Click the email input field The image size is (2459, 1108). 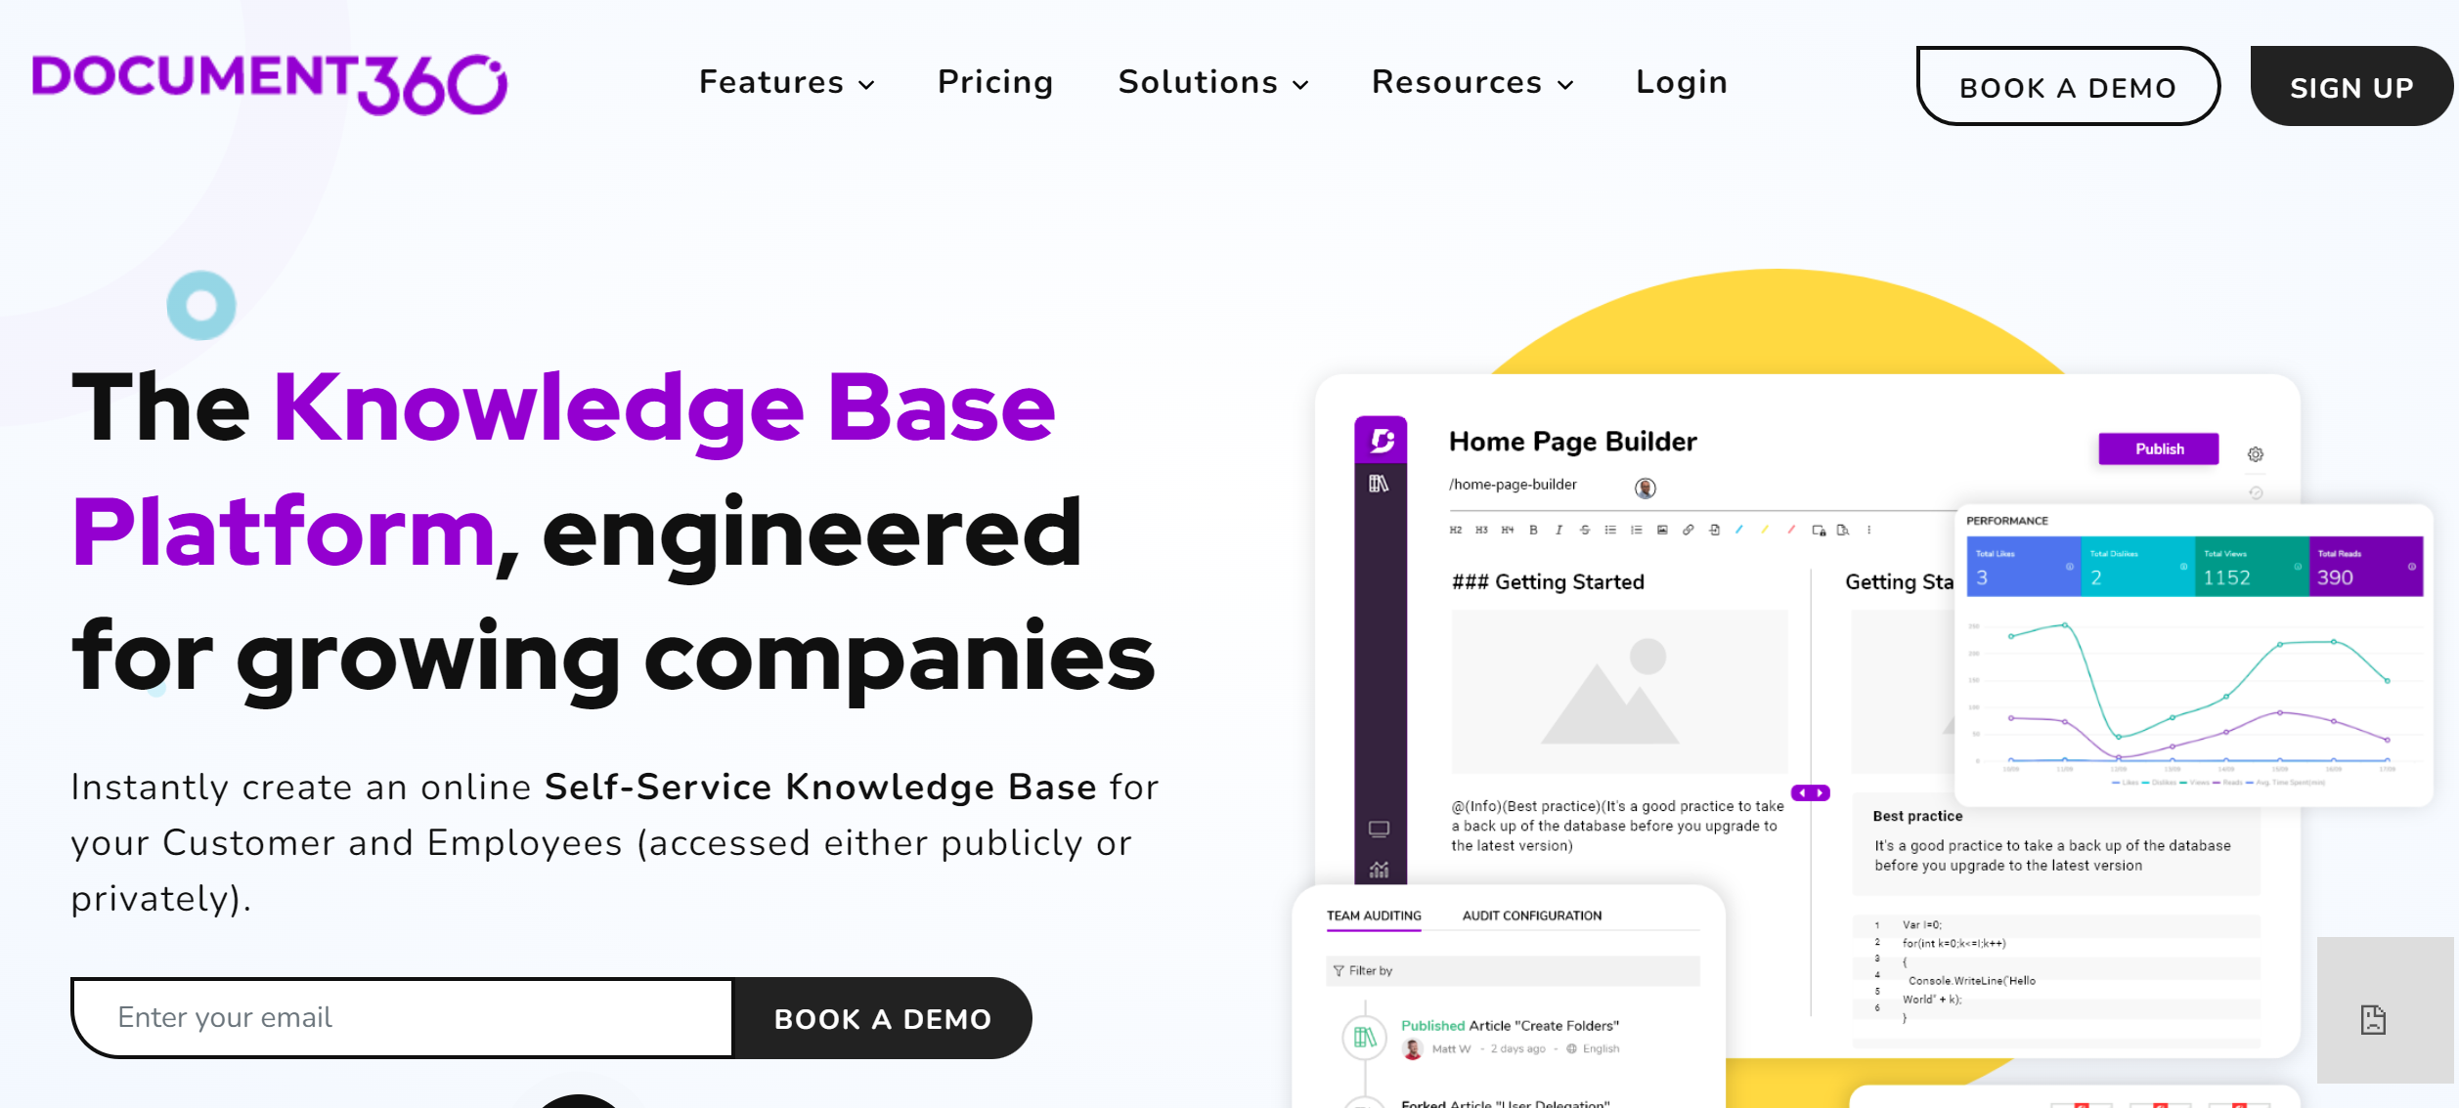405,1017
